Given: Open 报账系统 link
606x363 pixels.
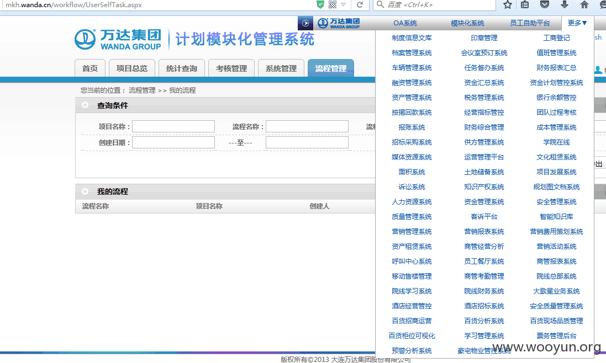Looking at the screenshot, I should tap(412, 127).
